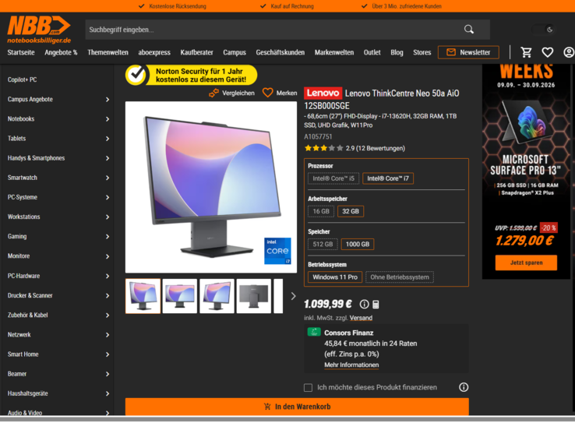This screenshot has height=423, width=575.
Task: Open Kaufberater menu item
Action: click(196, 52)
